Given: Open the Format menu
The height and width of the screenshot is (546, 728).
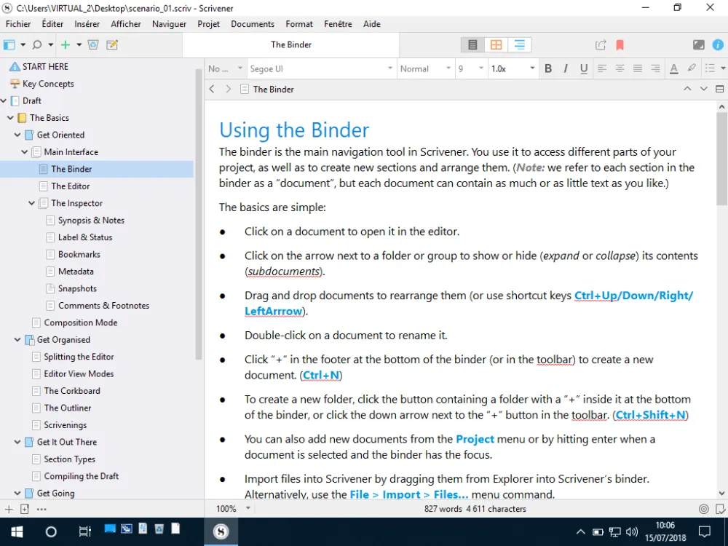Looking at the screenshot, I should (299, 24).
